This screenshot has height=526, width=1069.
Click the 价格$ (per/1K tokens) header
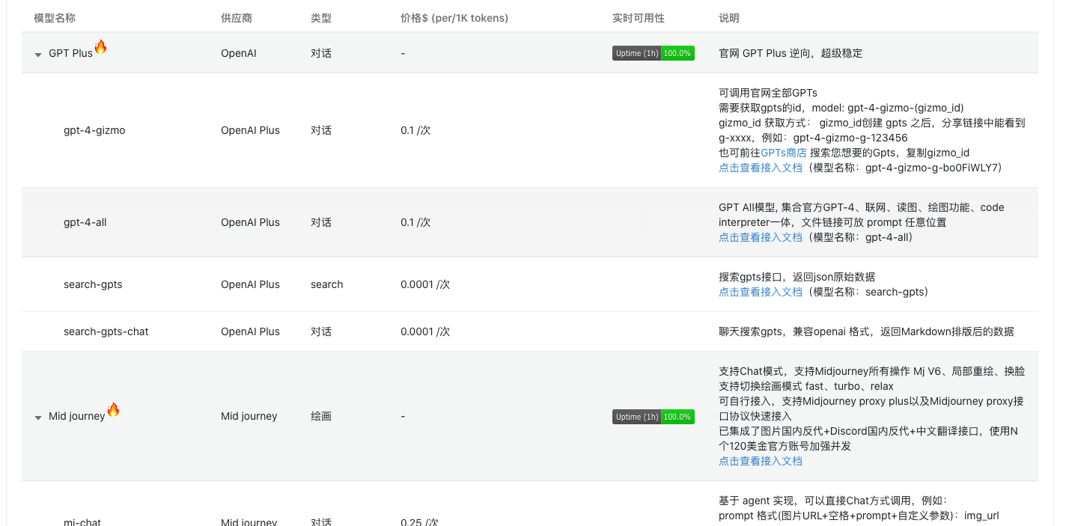pyautogui.click(x=454, y=18)
